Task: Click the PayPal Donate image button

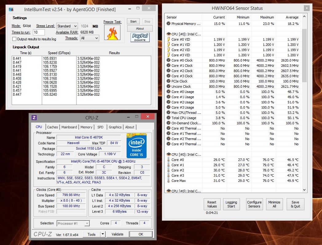Action: pyautogui.click(x=140, y=38)
